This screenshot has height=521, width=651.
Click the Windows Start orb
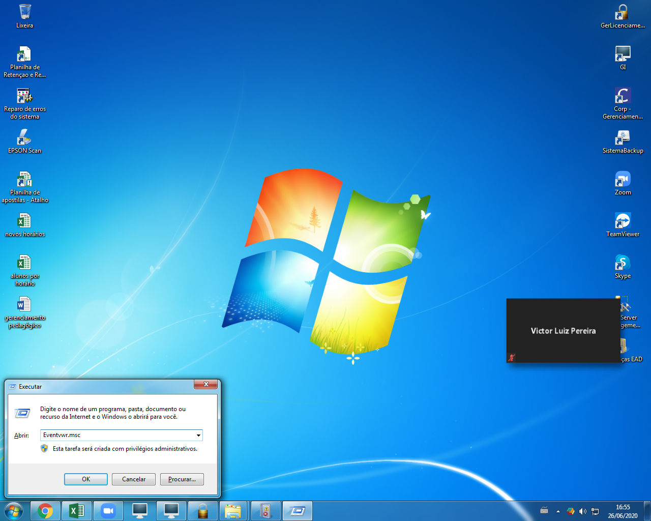coord(14,511)
